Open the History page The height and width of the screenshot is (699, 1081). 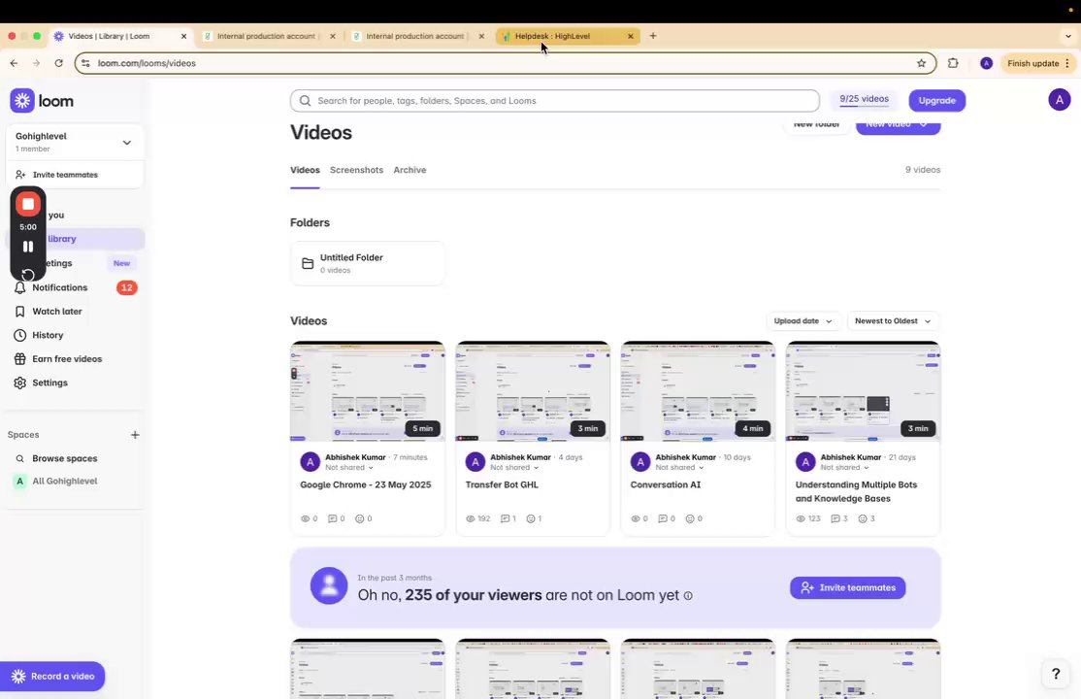coord(47,335)
